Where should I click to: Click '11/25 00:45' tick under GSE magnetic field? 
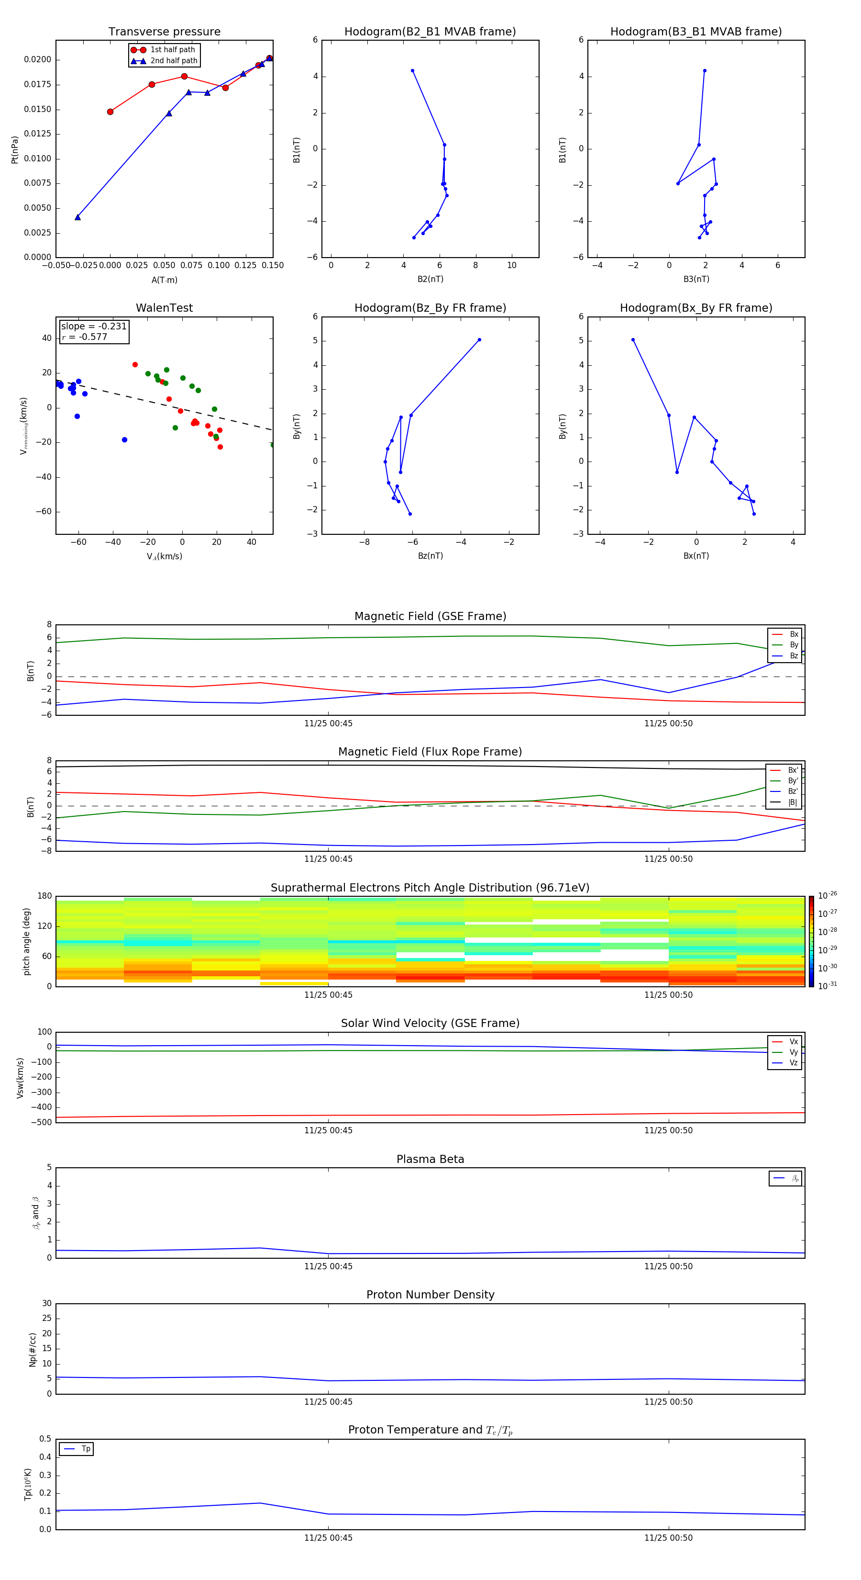(329, 724)
